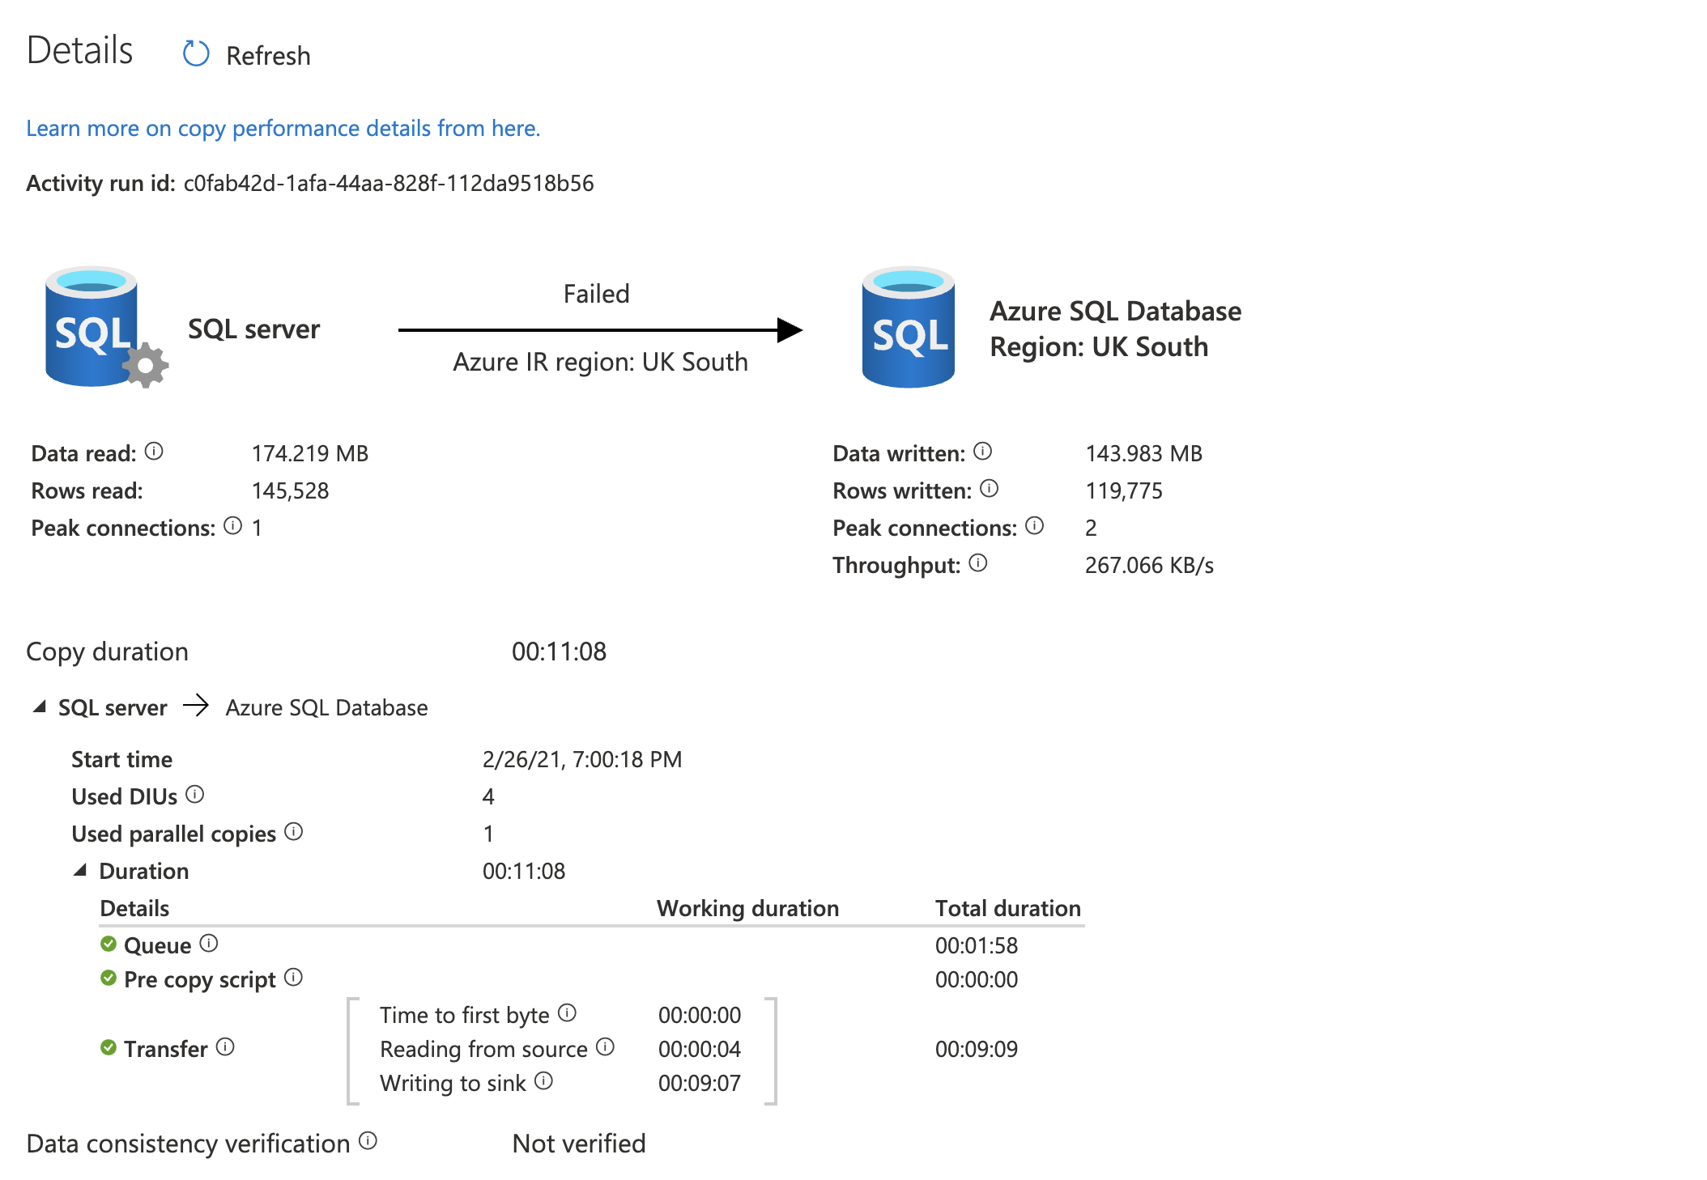Screen dimensions: 1707x1180
Task: Click the info icon beside Transfer
Action: tap(225, 1047)
